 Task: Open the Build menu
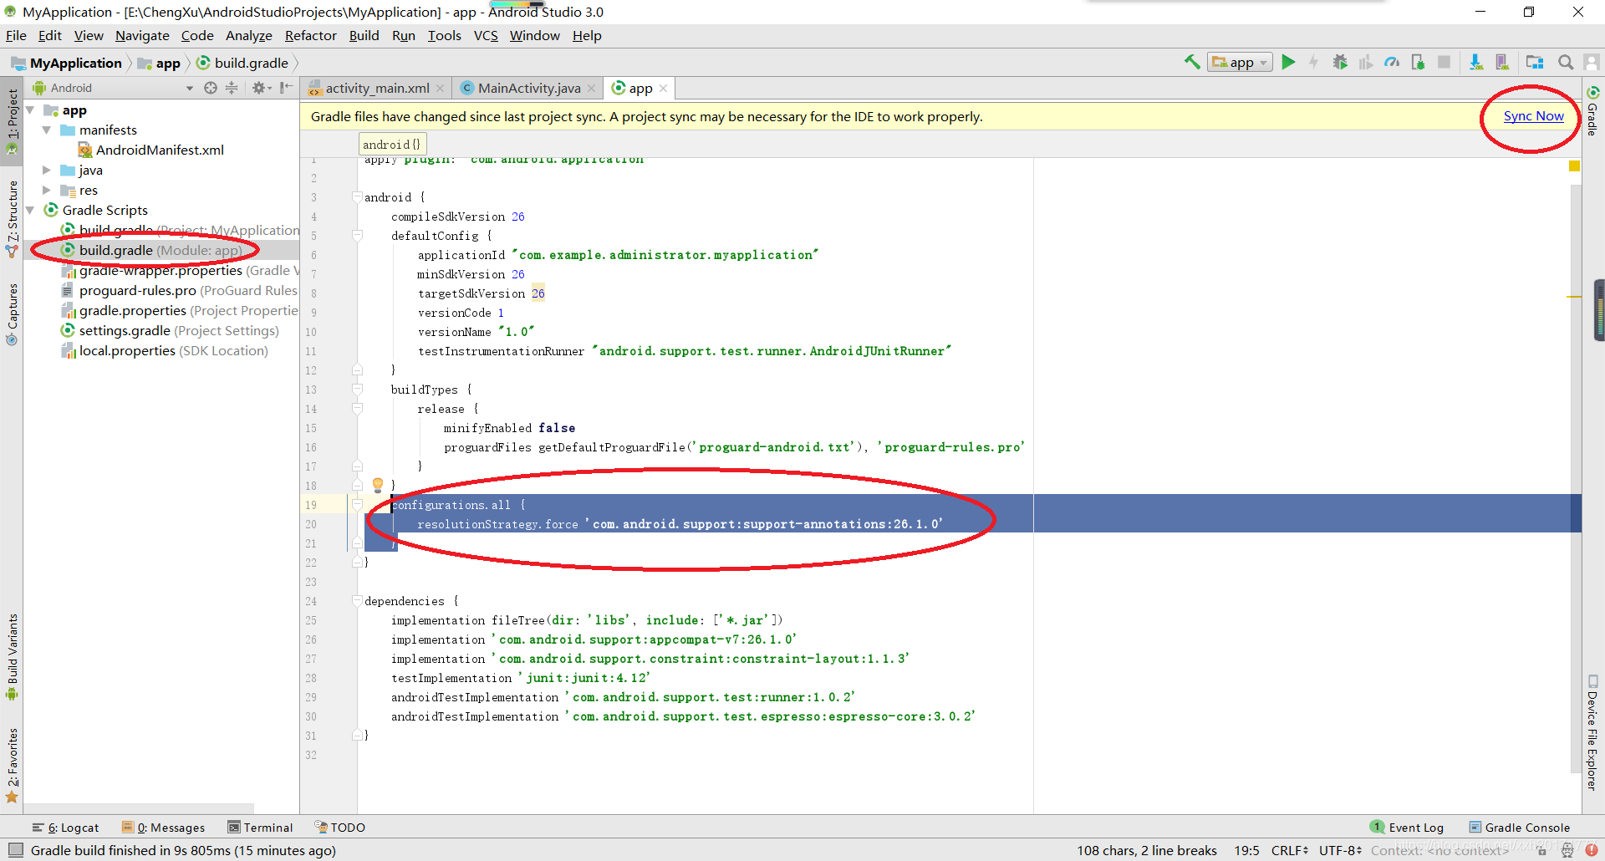[x=364, y=35]
